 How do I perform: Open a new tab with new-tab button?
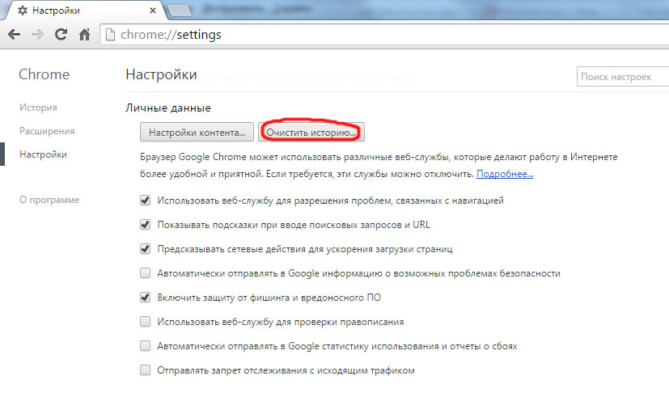(x=180, y=11)
